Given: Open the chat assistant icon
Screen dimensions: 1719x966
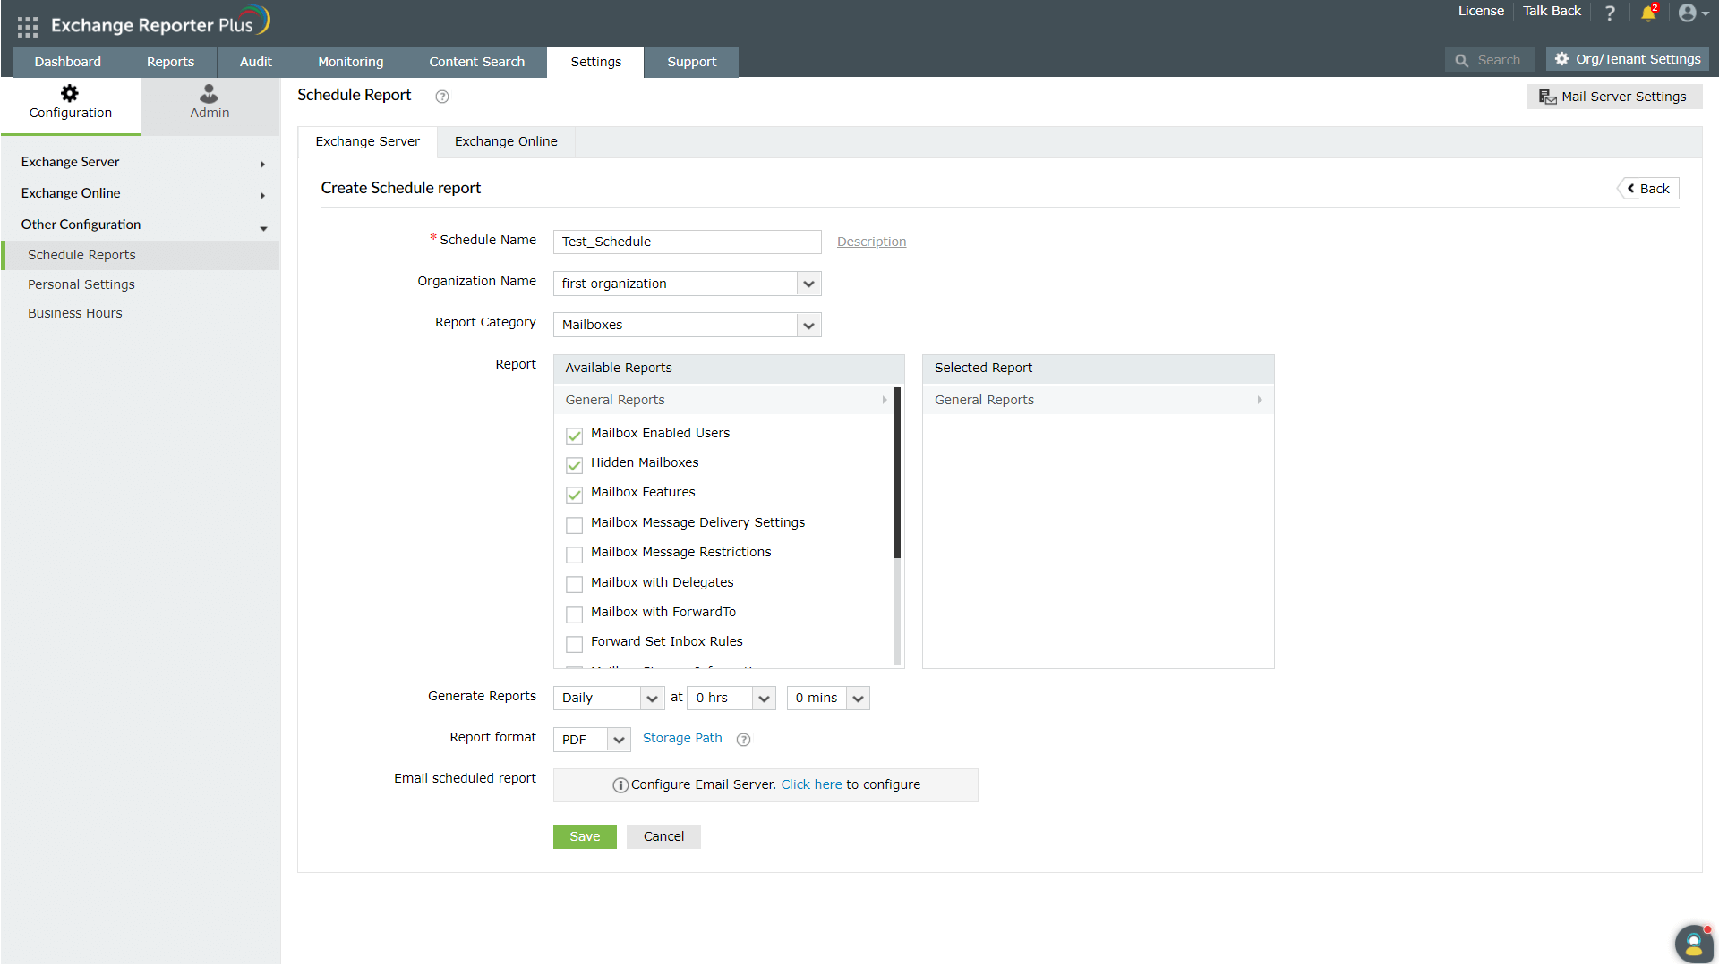Looking at the screenshot, I should (1693, 943).
